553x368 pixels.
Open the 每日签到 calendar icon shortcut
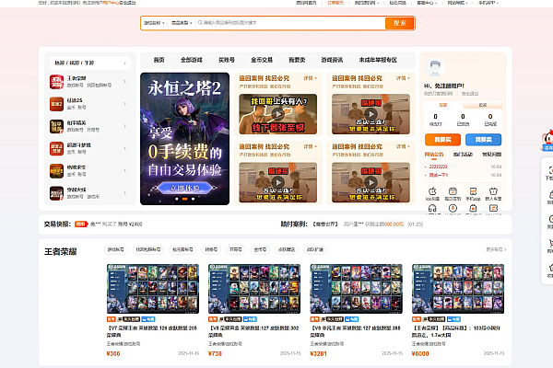(453, 191)
